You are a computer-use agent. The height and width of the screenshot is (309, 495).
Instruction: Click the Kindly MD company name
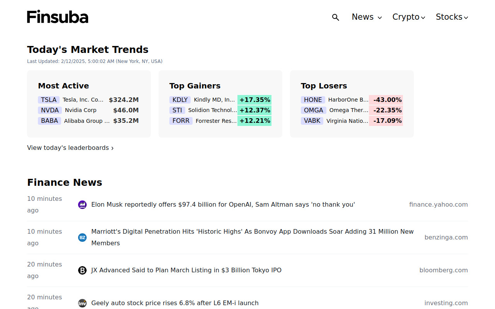[x=215, y=100]
